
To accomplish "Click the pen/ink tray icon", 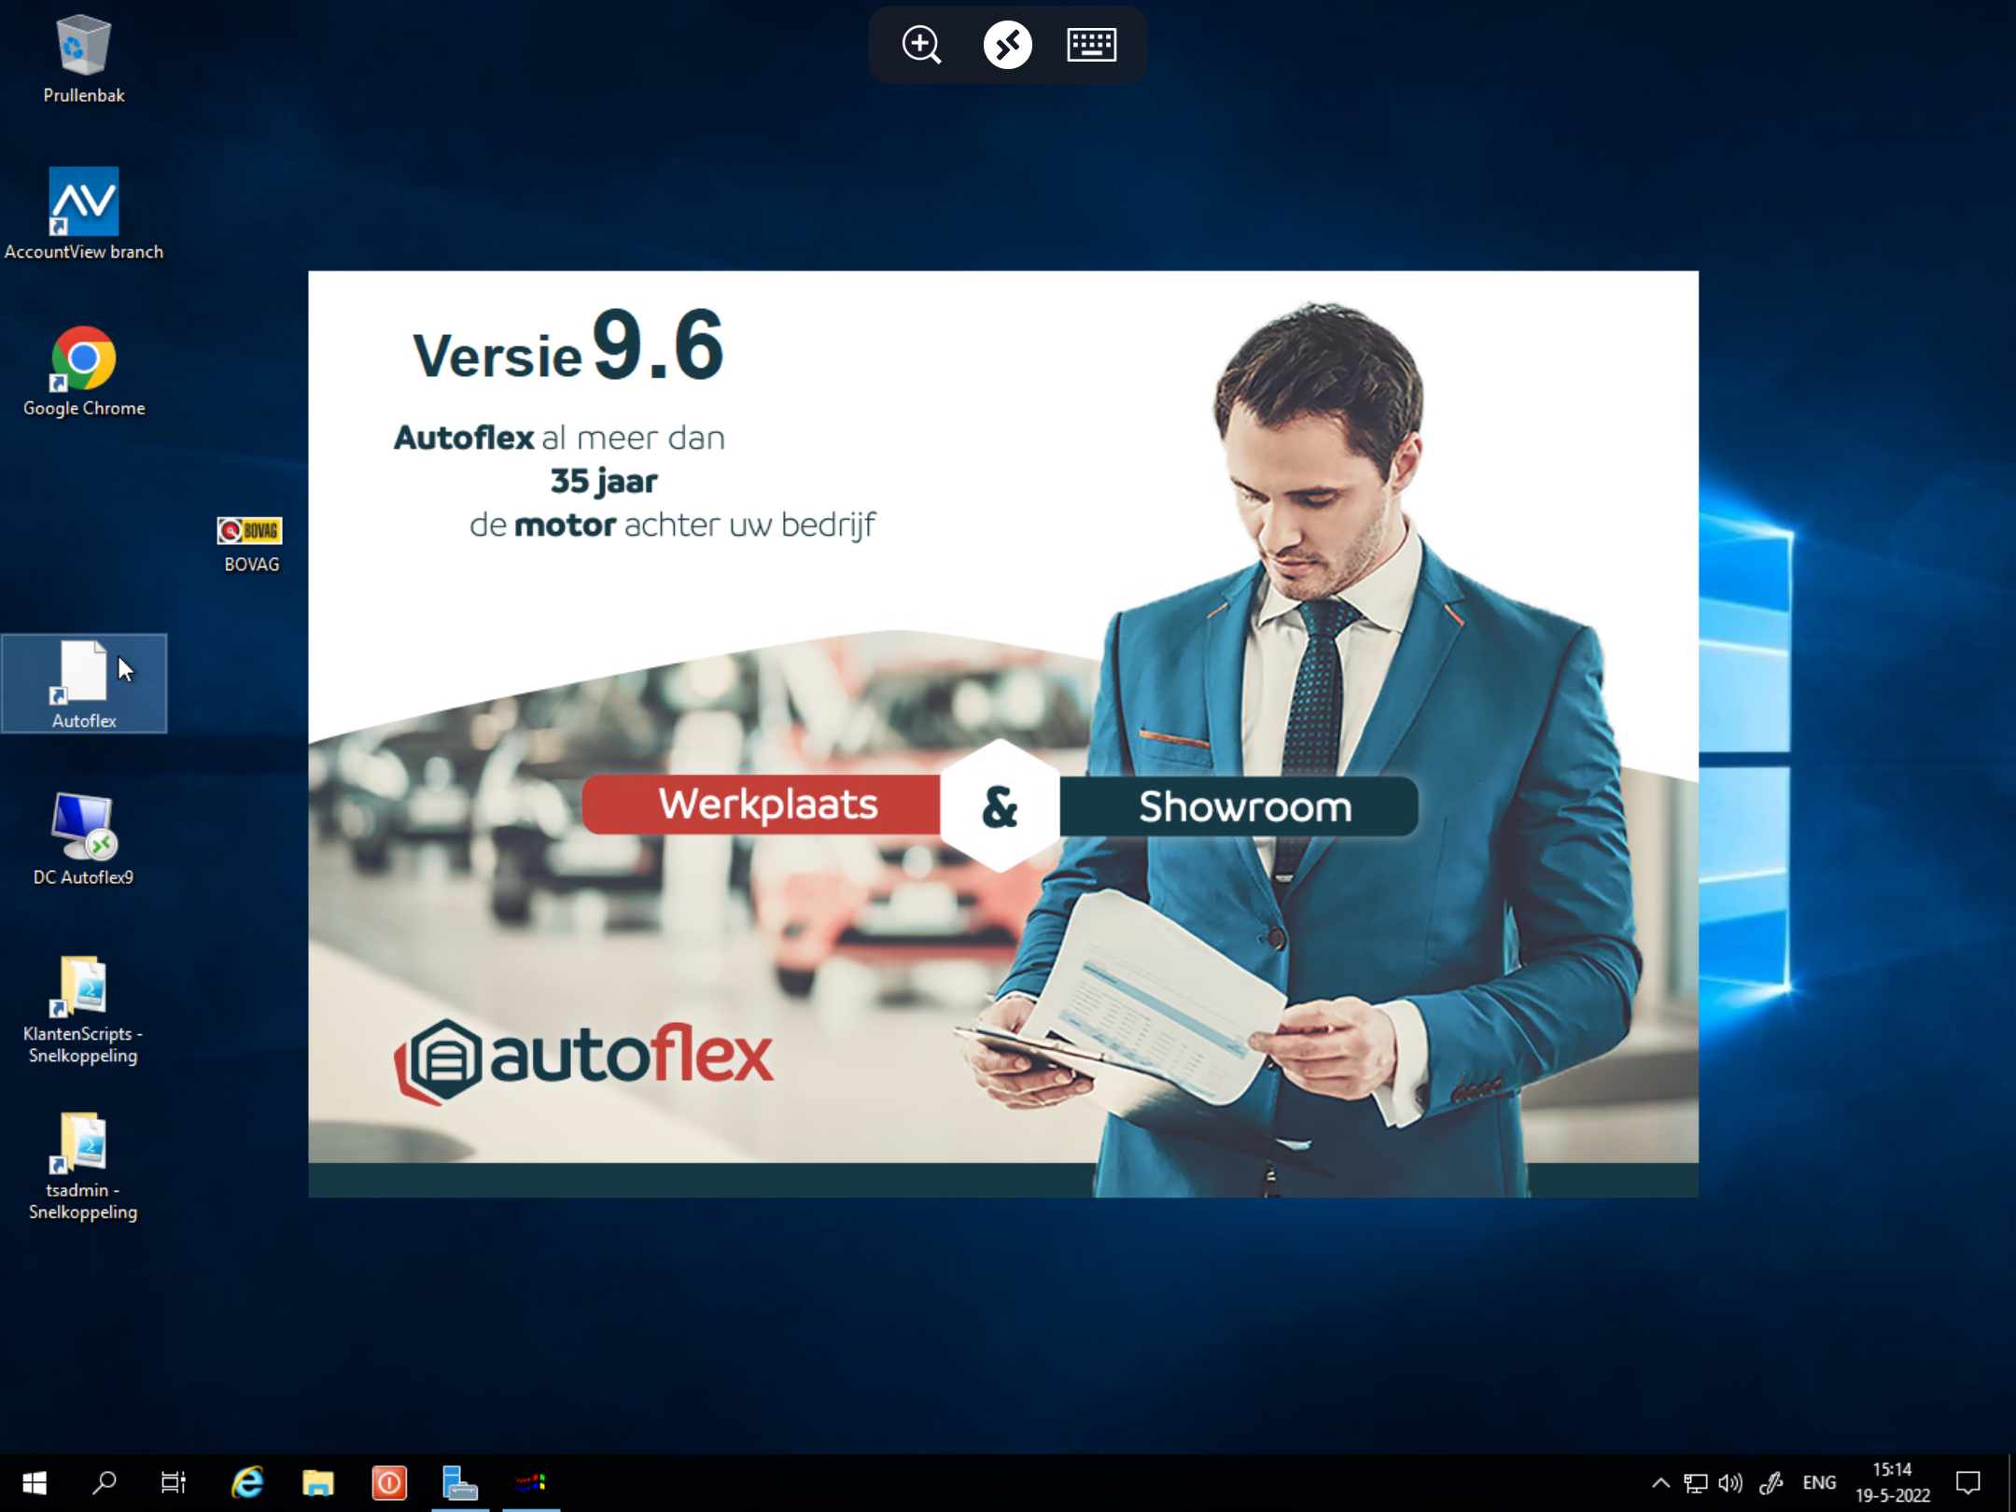I will [x=1771, y=1482].
